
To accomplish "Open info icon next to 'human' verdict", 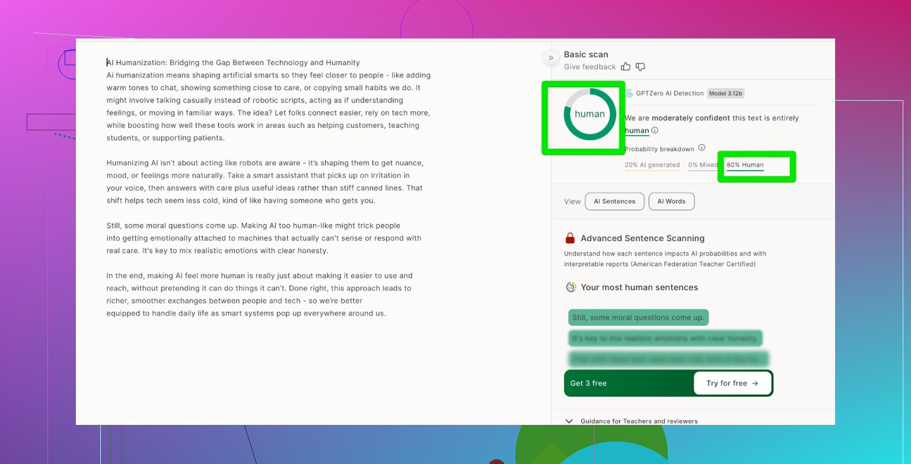I will coord(655,130).
